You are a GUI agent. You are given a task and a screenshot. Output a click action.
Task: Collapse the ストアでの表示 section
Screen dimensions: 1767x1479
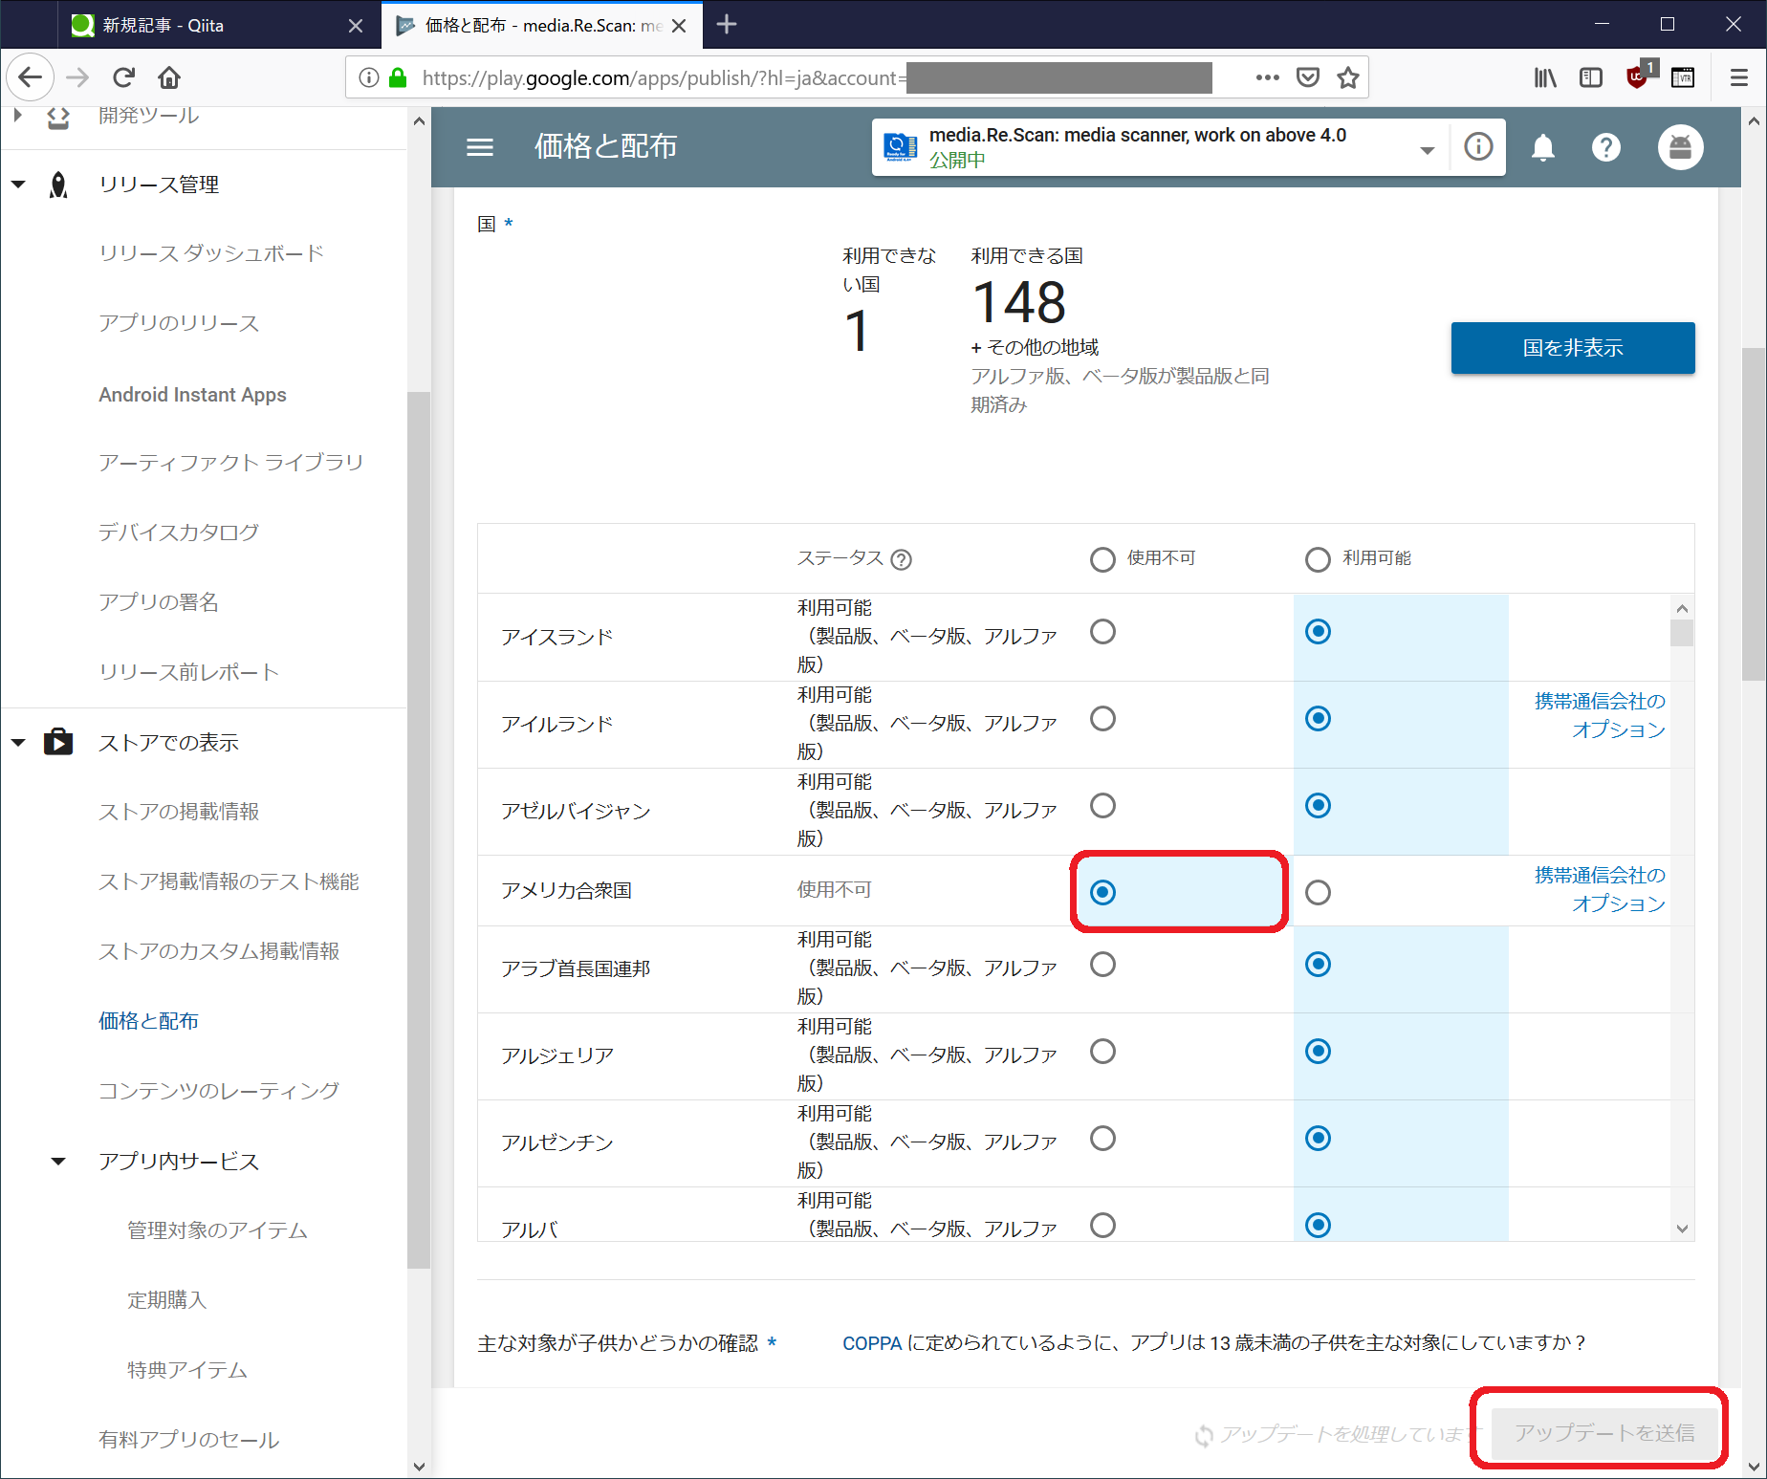18,743
